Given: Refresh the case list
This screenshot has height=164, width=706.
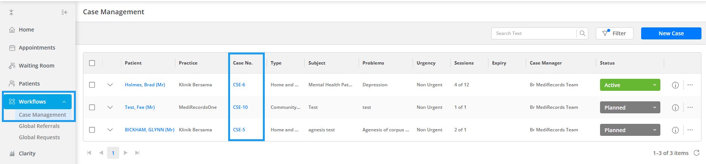Looking at the screenshot, I should click(x=697, y=153).
